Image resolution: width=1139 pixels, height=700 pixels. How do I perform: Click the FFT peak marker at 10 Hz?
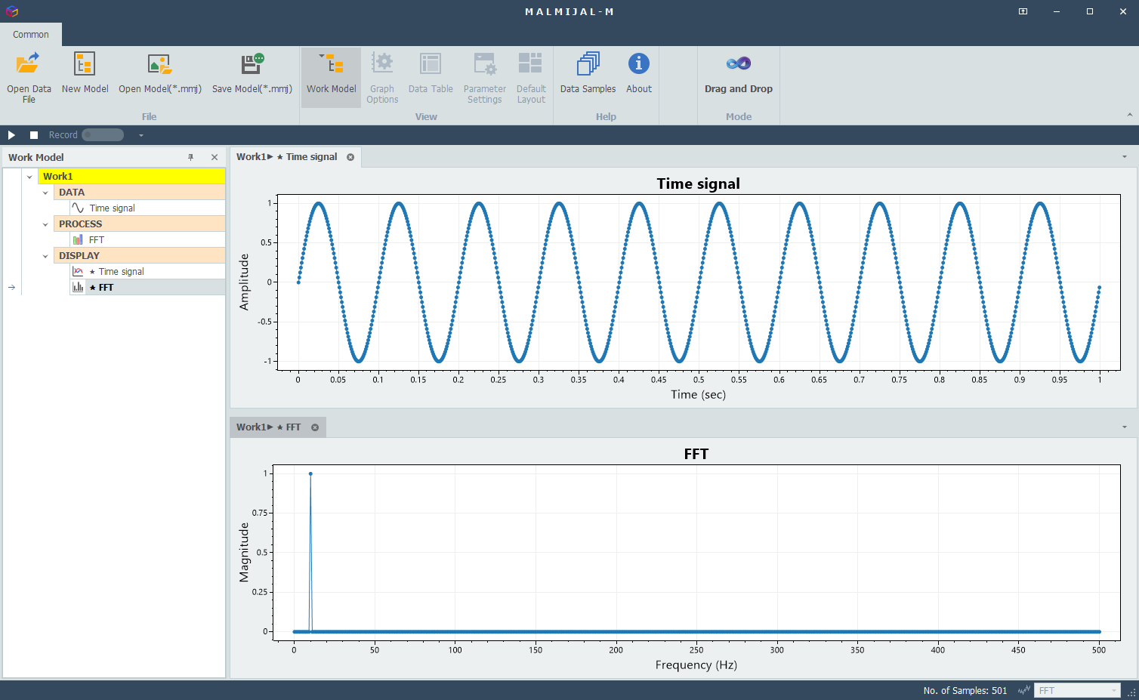310,474
